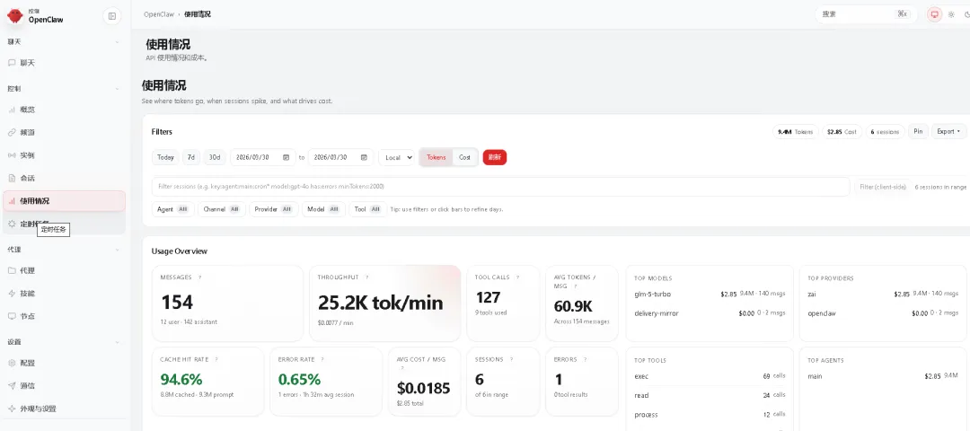970x431 pixels.
Task: Open 外观与设置 via its sparkle icon
Action: click(12, 409)
